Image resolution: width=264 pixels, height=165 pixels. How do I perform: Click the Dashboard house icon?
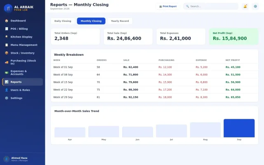click(x=7, y=21)
